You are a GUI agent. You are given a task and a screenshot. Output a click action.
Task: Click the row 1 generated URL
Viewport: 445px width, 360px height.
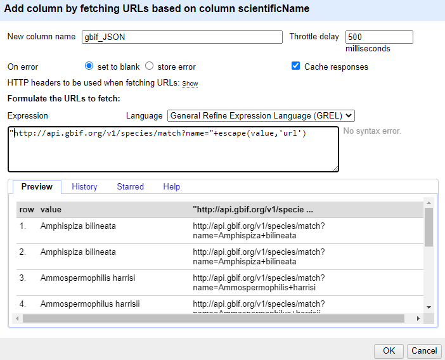pos(259,231)
